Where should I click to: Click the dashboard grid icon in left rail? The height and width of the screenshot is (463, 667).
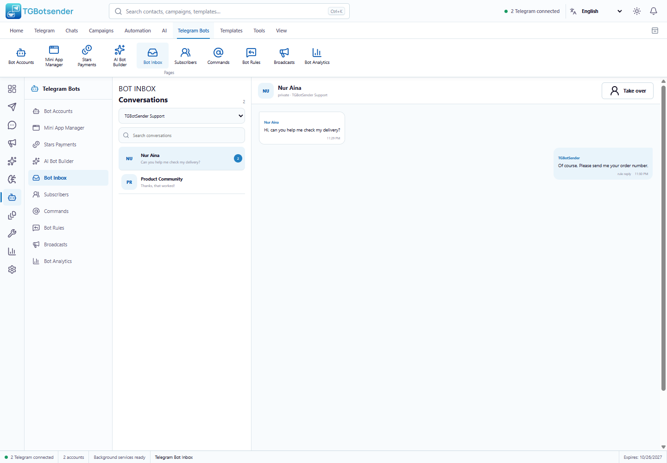pyautogui.click(x=12, y=89)
